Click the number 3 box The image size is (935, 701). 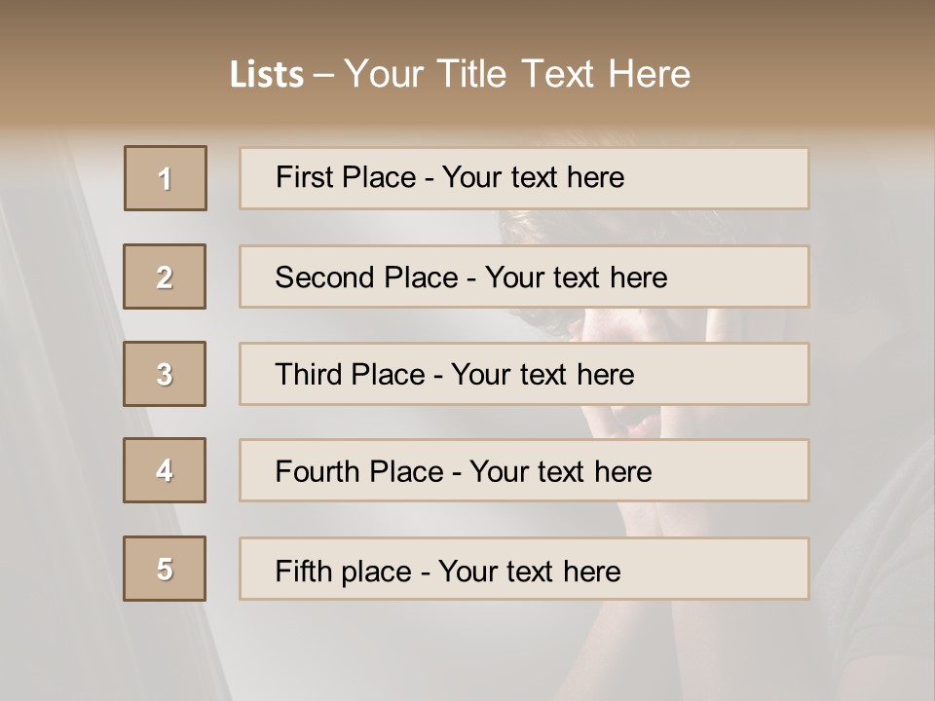coord(165,374)
